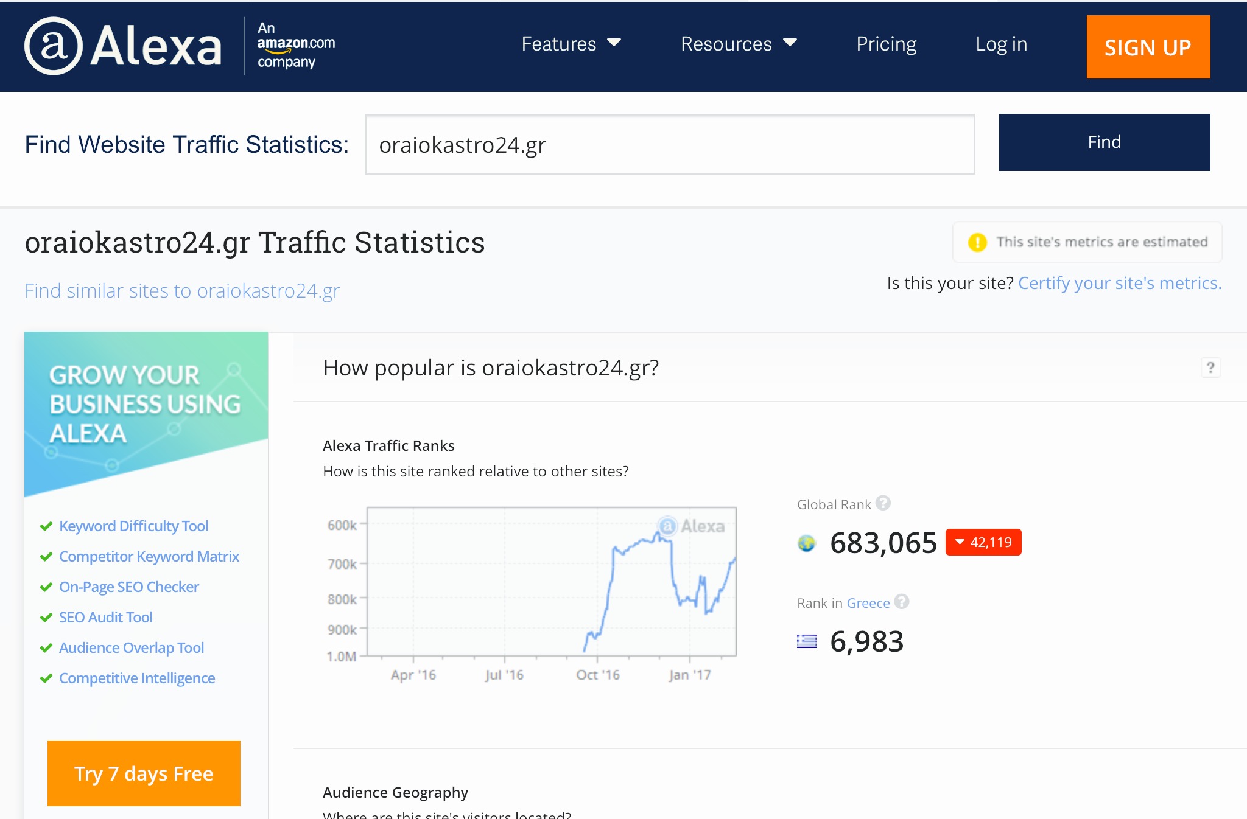This screenshot has width=1247, height=819.
Task: Click the Alexa traffic rank chart
Action: tap(552, 582)
